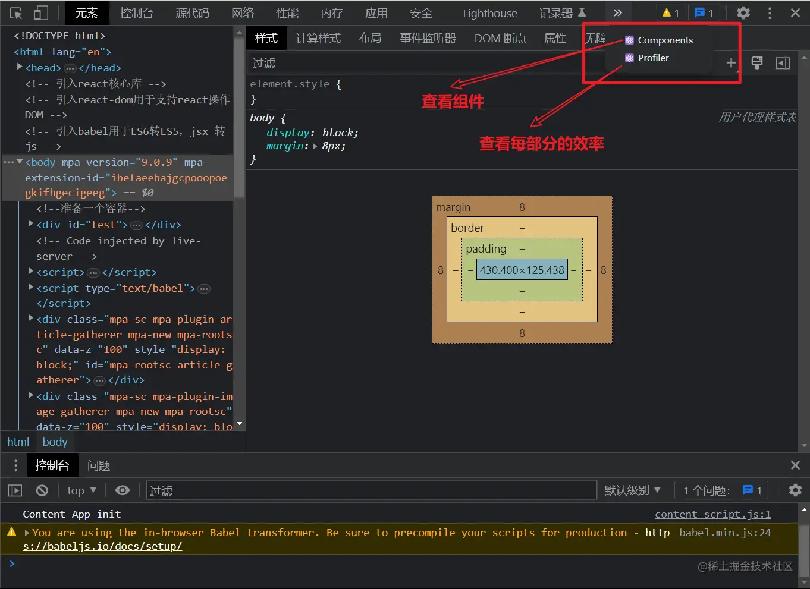Click the blue messages counter badge
The width and height of the screenshot is (810, 589).
point(704,13)
